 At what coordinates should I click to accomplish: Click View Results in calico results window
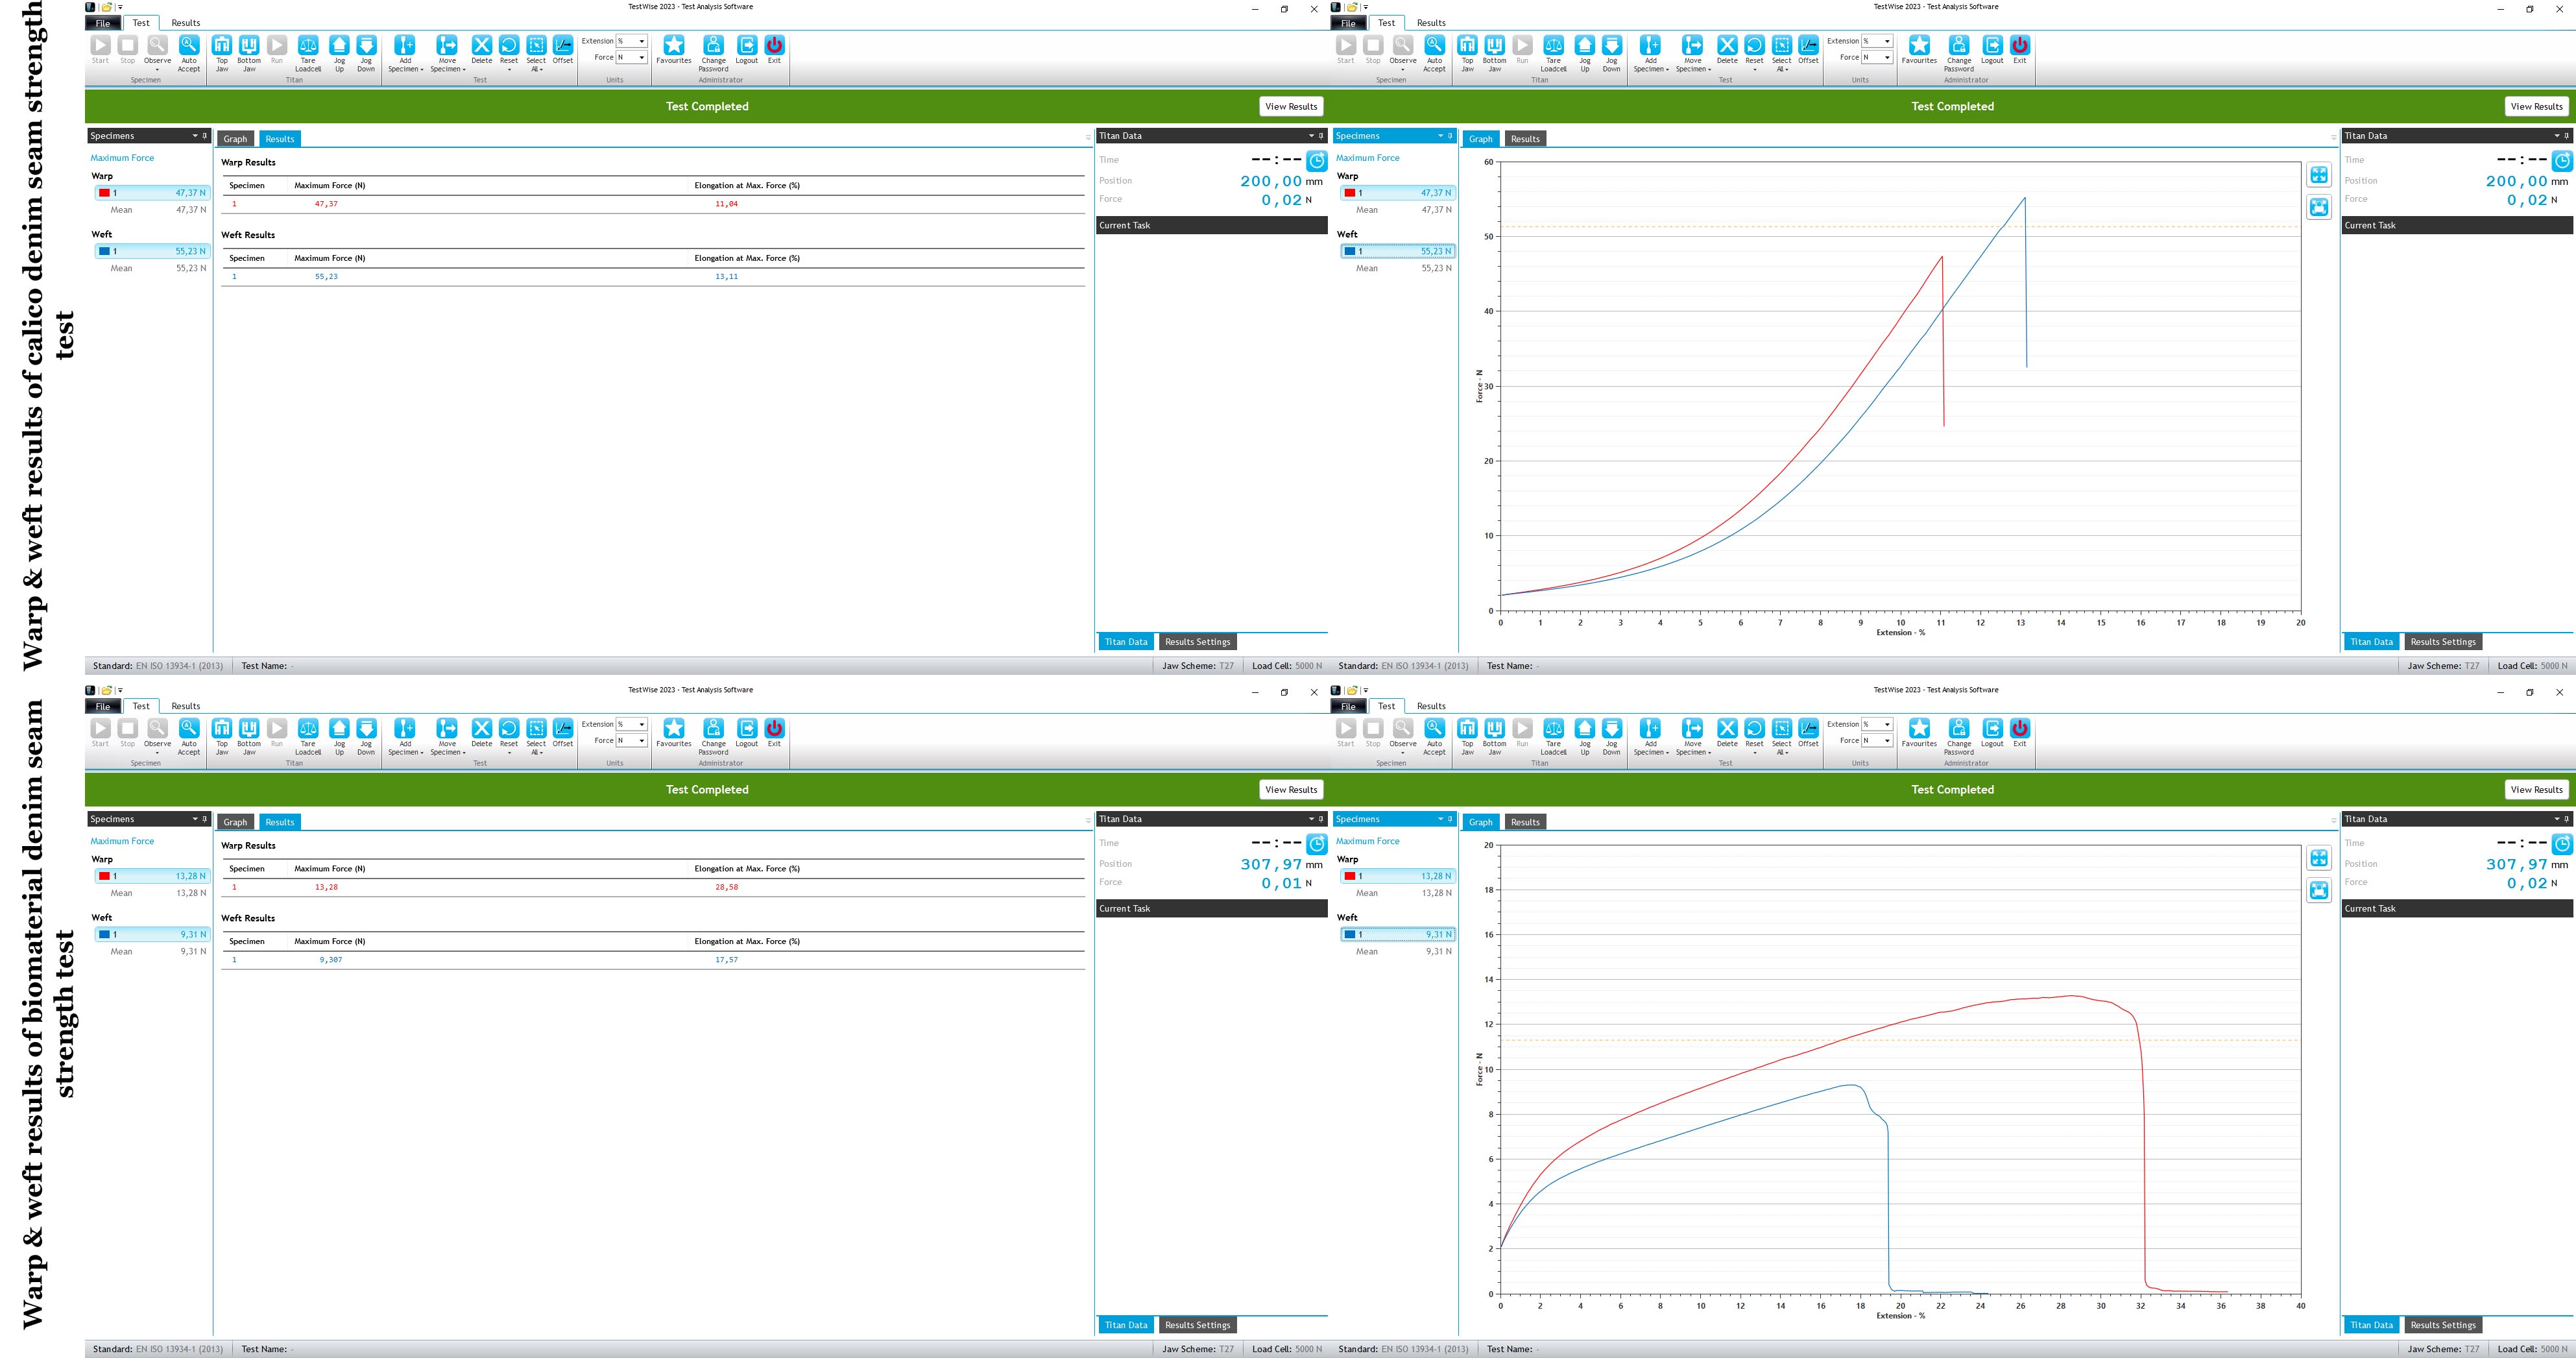(1291, 106)
